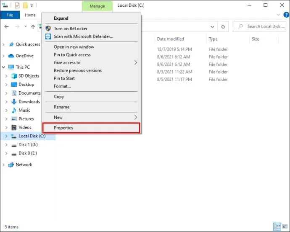Open Customize Quick Access Toolbar dropdown
Screen dimensions: 290x232
coord(32,6)
